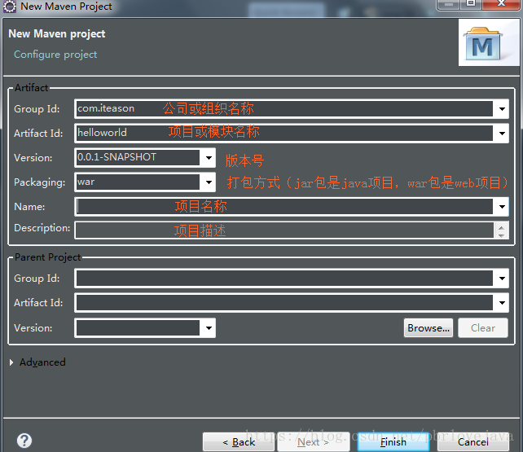523x452 pixels.
Task: Click the Maven folder wizard image
Action: click(489, 42)
